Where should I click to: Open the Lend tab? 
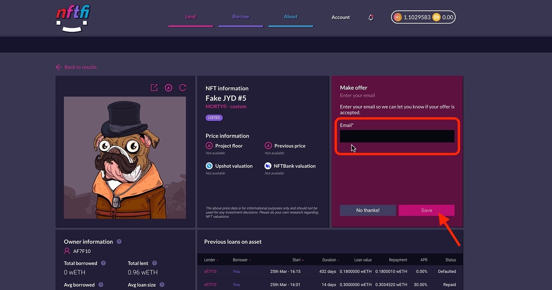point(191,17)
